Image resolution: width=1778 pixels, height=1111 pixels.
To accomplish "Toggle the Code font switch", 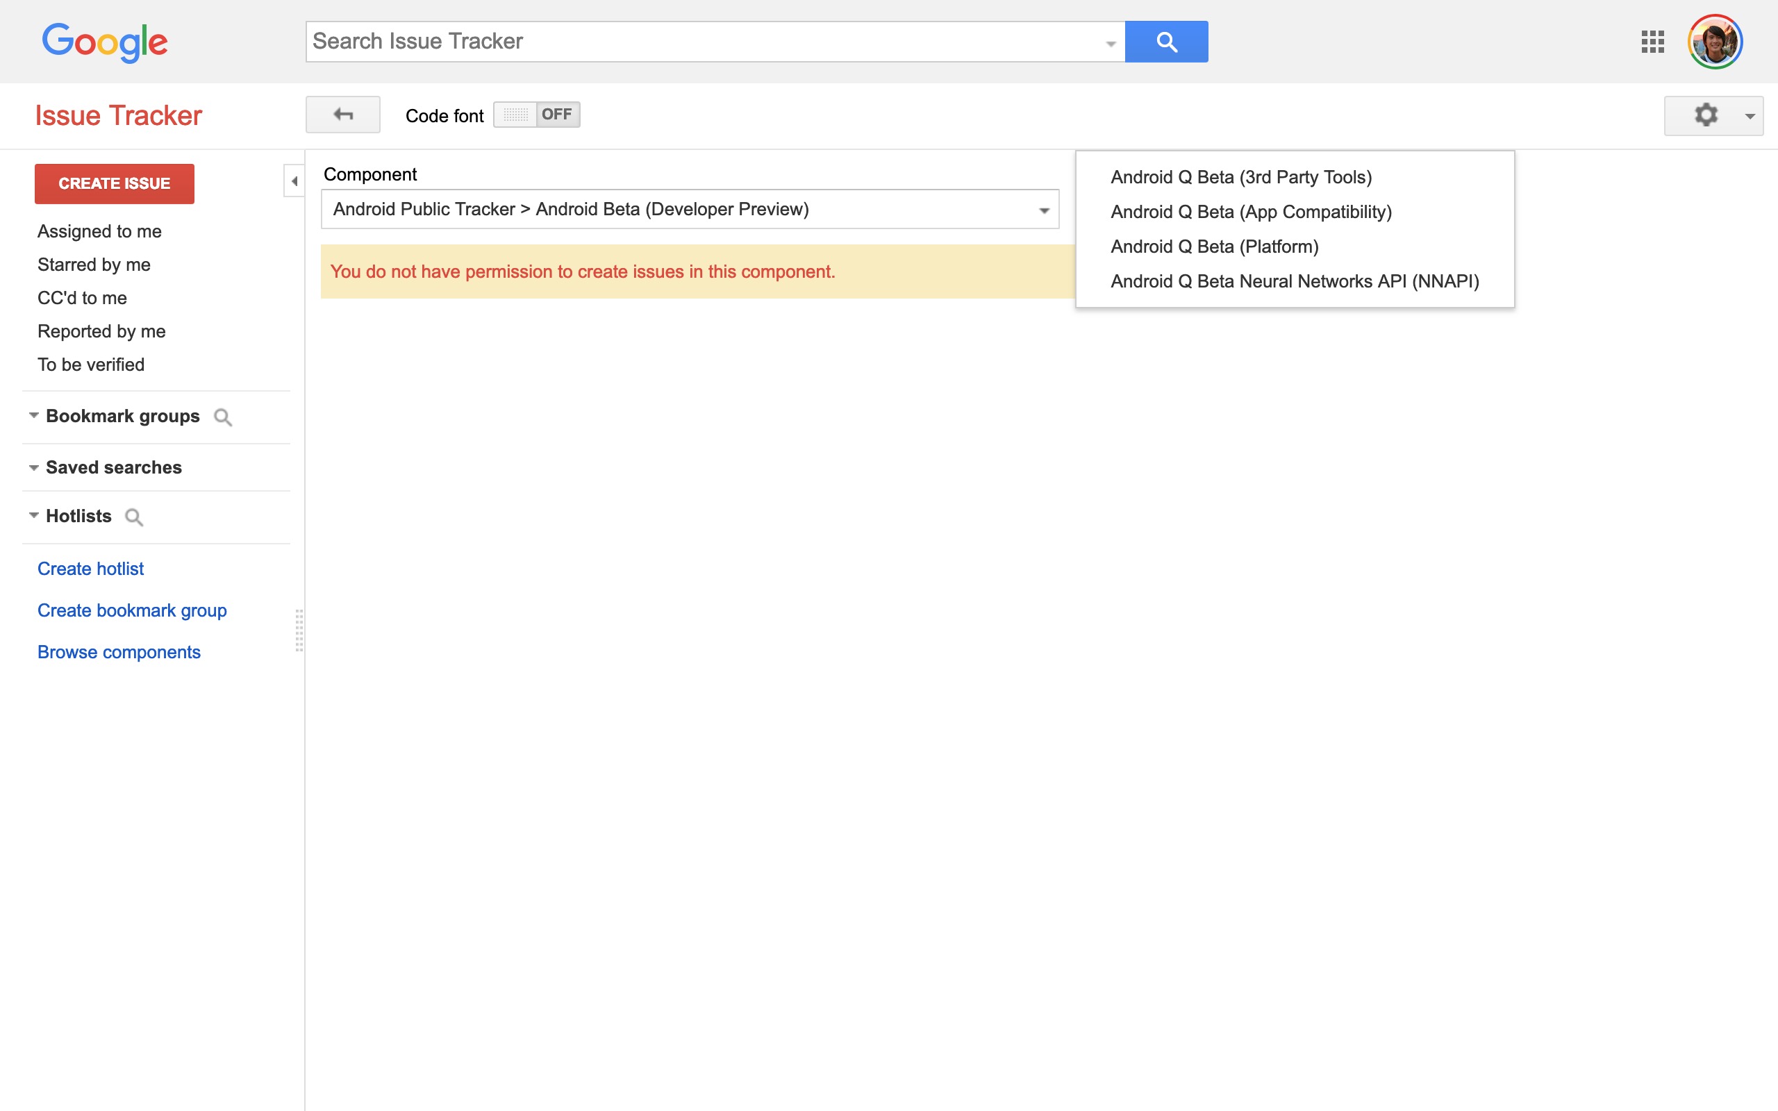I will pos(536,115).
